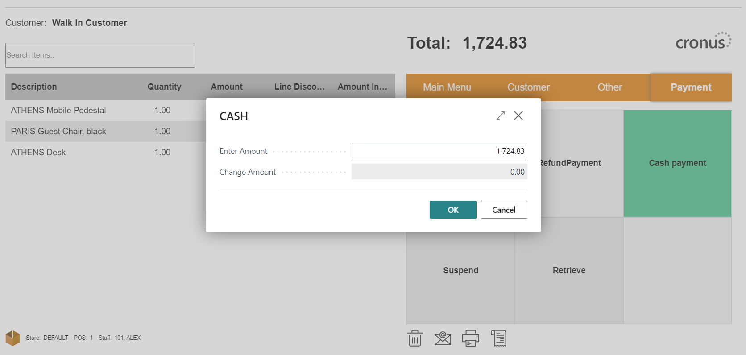Viewport: 746px width, 355px height.
Task: Go to the Payment tab
Action: pos(691,87)
